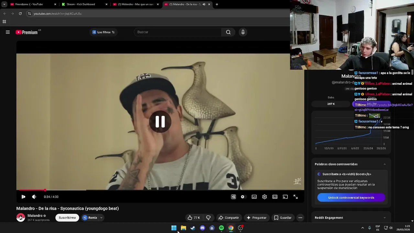Close the Kick Dashboard tab

click(106, 4)
